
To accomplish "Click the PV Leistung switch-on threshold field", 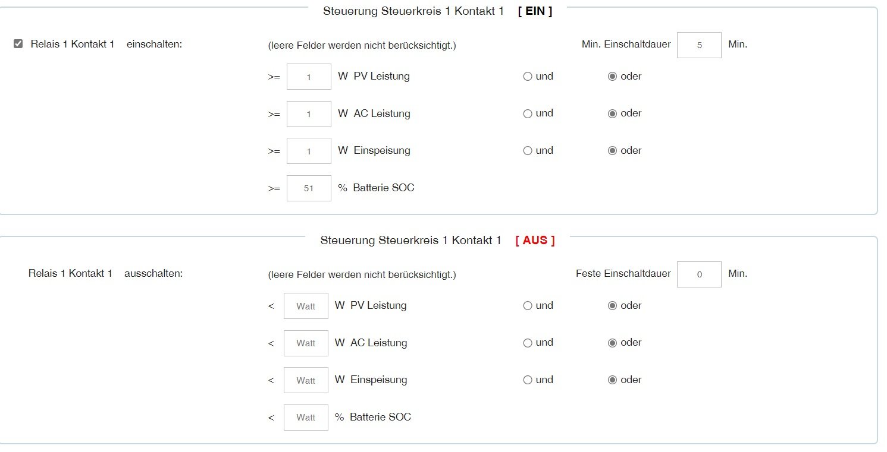I will tap(309, 77).
